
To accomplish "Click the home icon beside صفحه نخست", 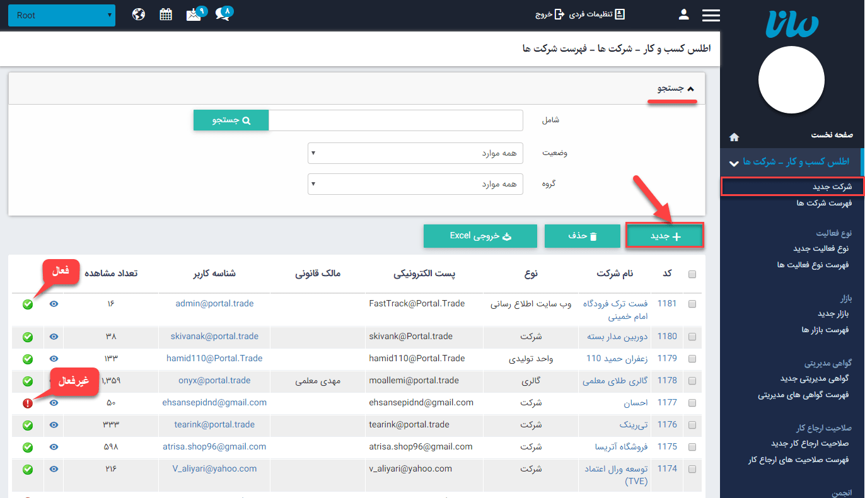I will pos(734,137).
